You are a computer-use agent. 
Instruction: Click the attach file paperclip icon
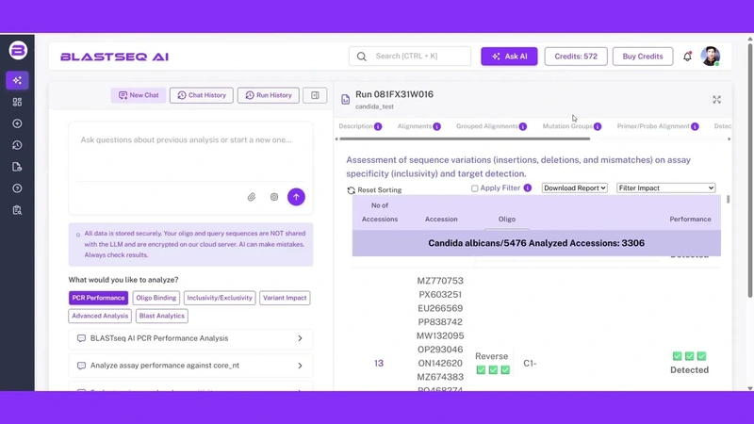click(252, 197)
